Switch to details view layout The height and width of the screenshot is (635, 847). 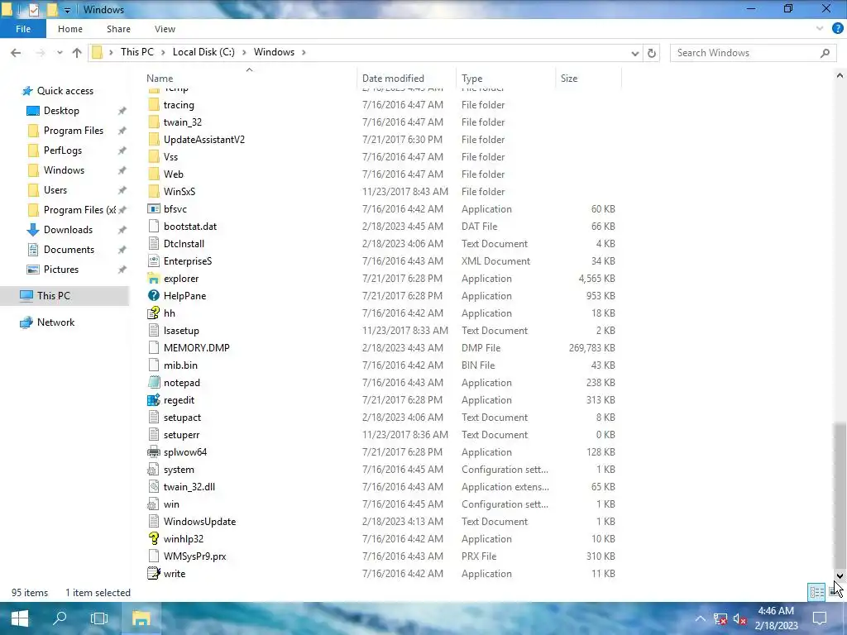point(816,592)
